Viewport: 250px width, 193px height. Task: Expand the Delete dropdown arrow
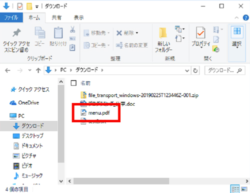tap(137, 33)
